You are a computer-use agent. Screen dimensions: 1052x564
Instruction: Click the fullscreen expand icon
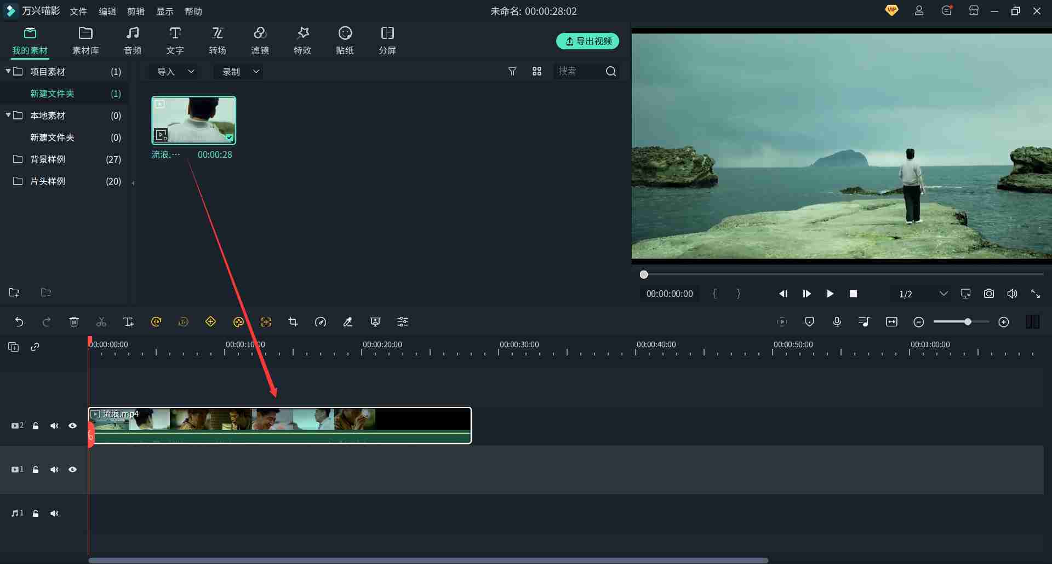1036,294
